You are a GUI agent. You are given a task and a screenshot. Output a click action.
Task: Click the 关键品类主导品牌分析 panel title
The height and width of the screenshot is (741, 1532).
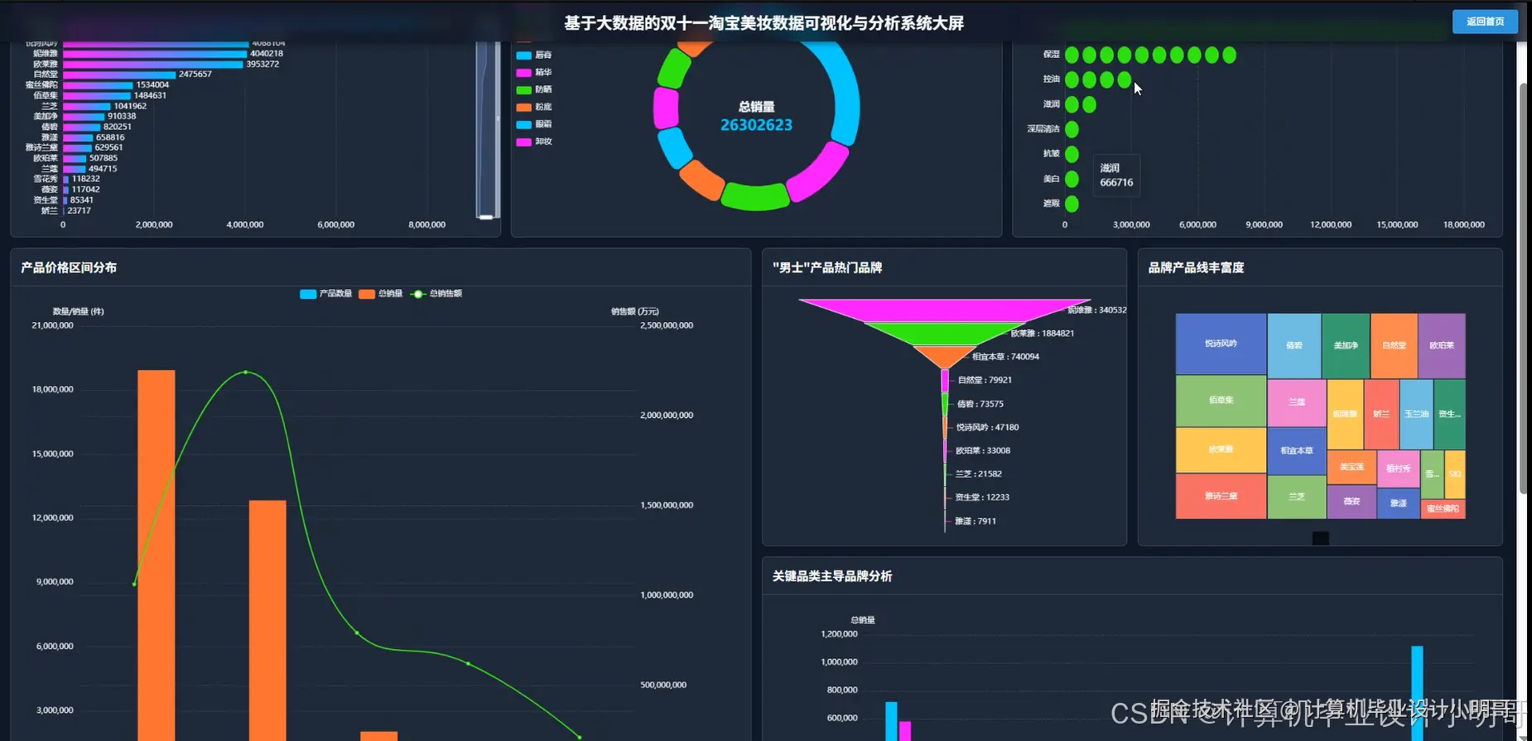click(832, 576)
